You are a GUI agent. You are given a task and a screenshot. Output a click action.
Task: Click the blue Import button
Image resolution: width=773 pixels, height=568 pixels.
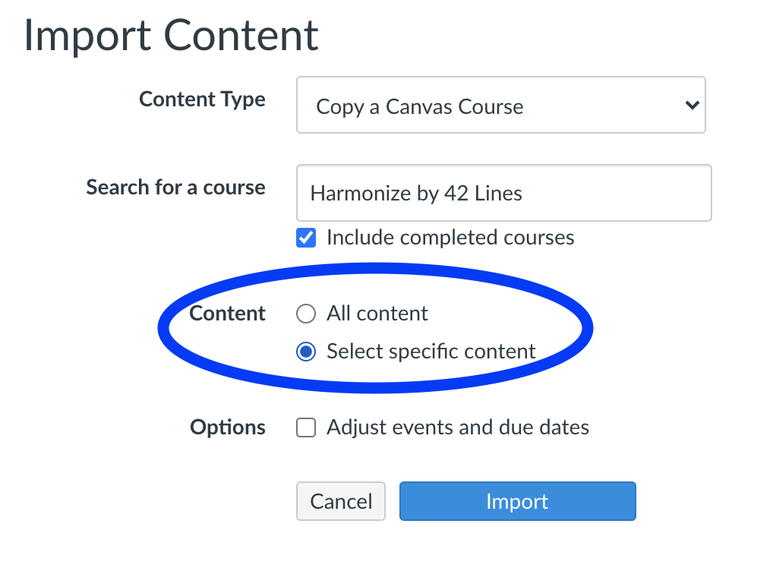(x=517, y=501)
